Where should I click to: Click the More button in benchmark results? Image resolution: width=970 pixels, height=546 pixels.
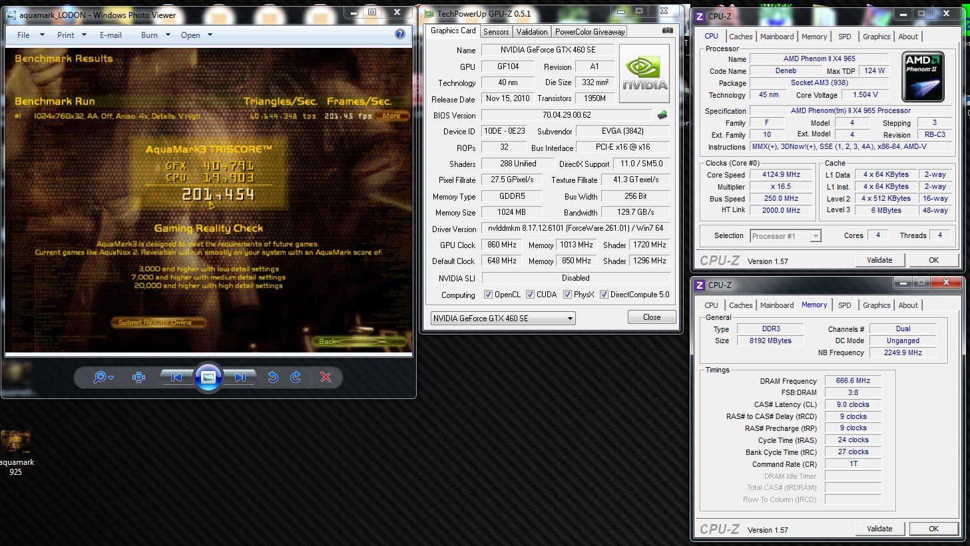(392, 116)
